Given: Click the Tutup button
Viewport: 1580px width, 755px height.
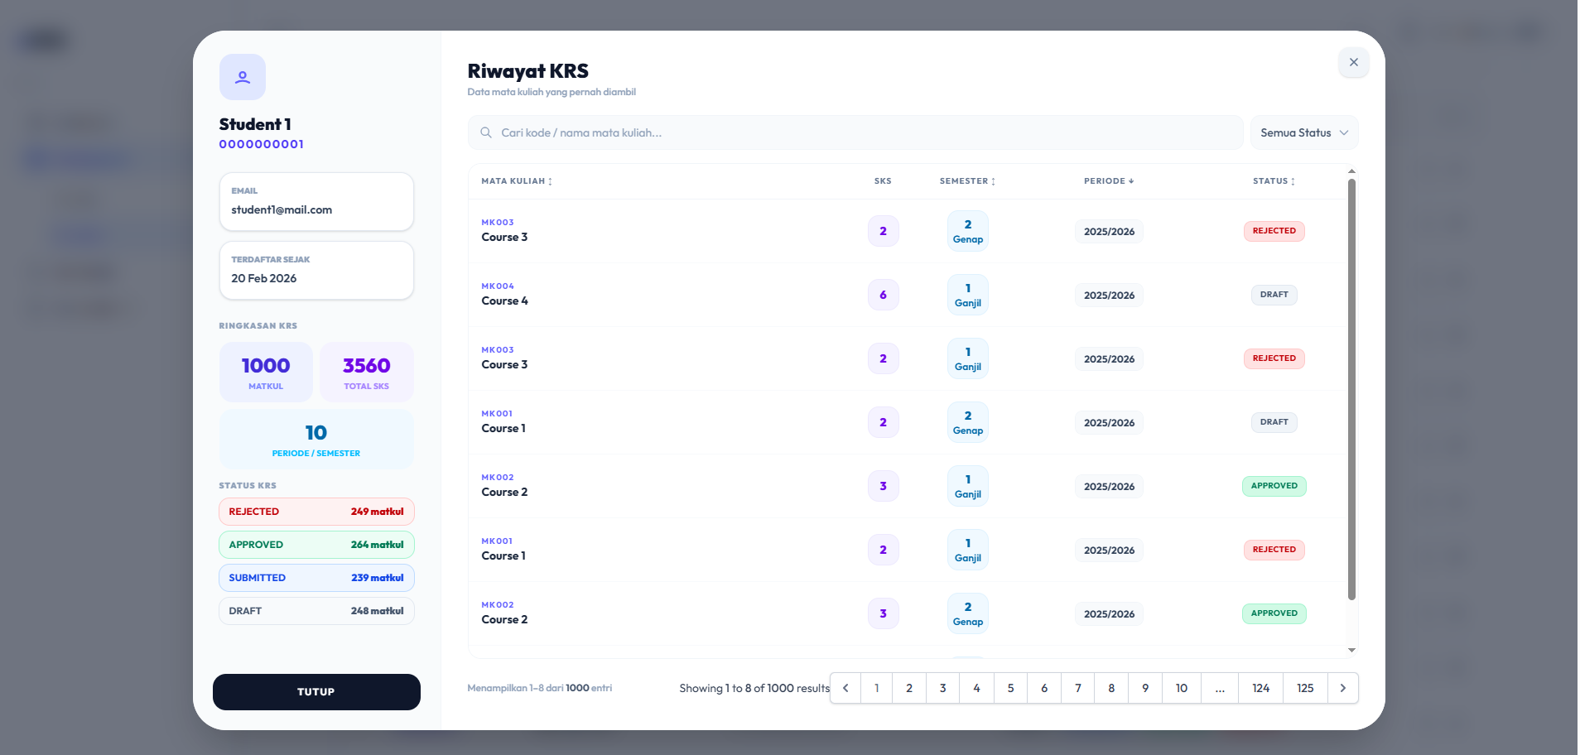Looking at the screenshot, I should click(316, 692).
